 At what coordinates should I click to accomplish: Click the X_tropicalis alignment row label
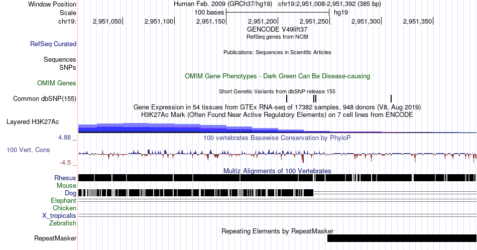59,216
